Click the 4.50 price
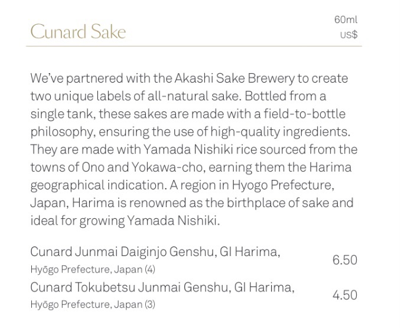 click(344, 296)
